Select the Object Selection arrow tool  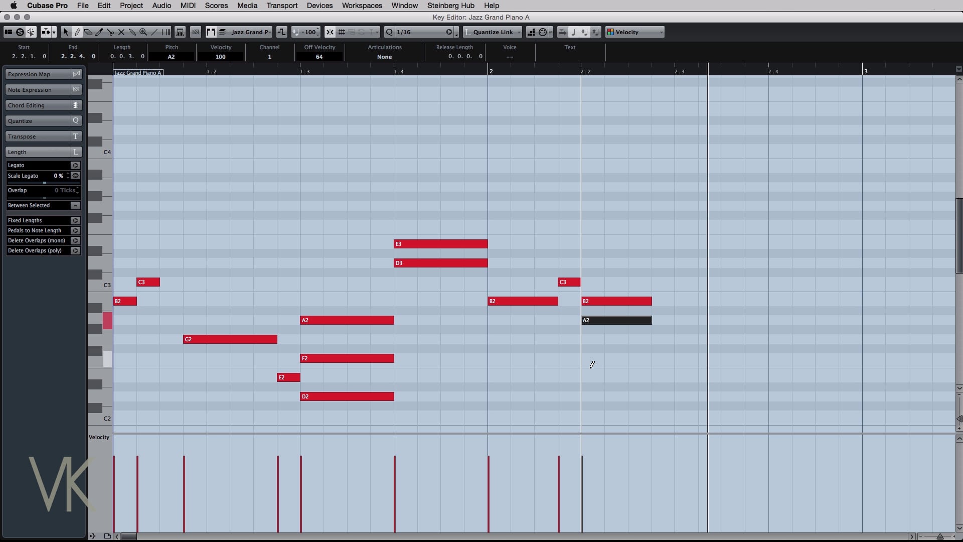[x=66, y=32]
